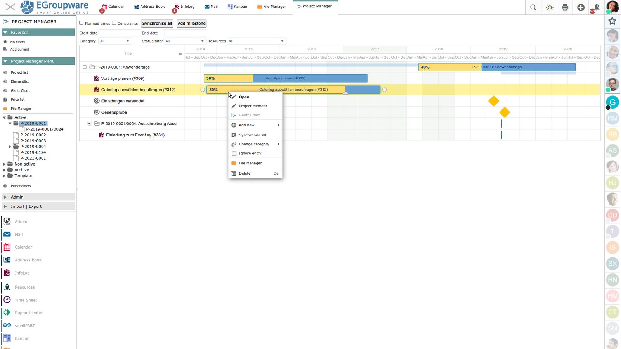This screenshot has height=349, width=621.
Task: Expand the Archive folder in tree
Action: (5, 170)
